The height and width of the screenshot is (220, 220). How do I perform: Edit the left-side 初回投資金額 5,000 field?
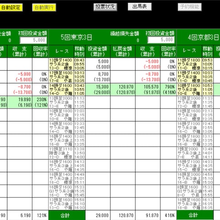[33, 40]
